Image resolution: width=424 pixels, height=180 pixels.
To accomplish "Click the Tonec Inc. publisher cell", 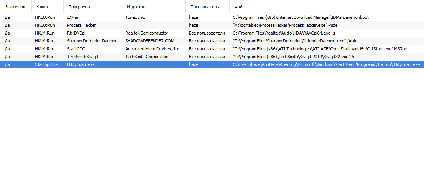I will point(135,17).
